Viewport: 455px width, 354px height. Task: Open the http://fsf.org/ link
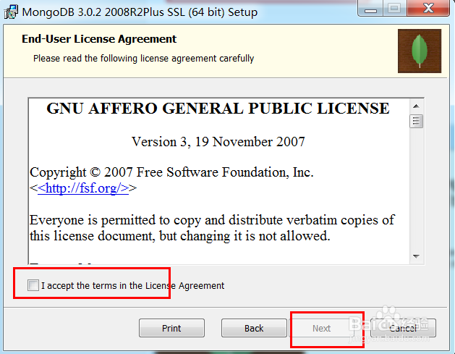83,188
